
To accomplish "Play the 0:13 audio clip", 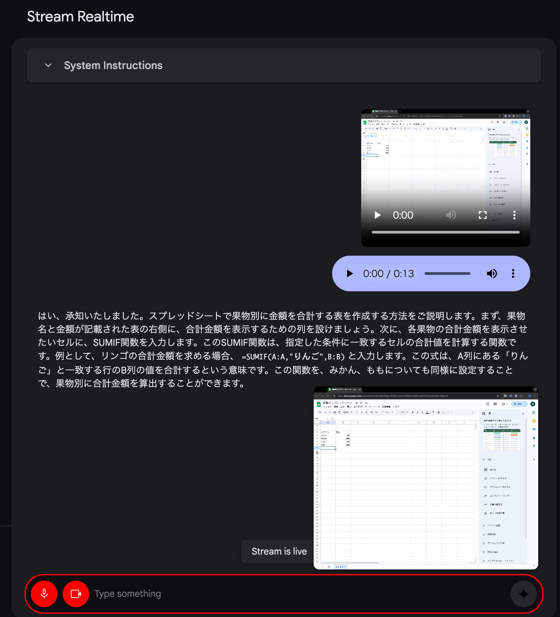I will coord(350,273).
